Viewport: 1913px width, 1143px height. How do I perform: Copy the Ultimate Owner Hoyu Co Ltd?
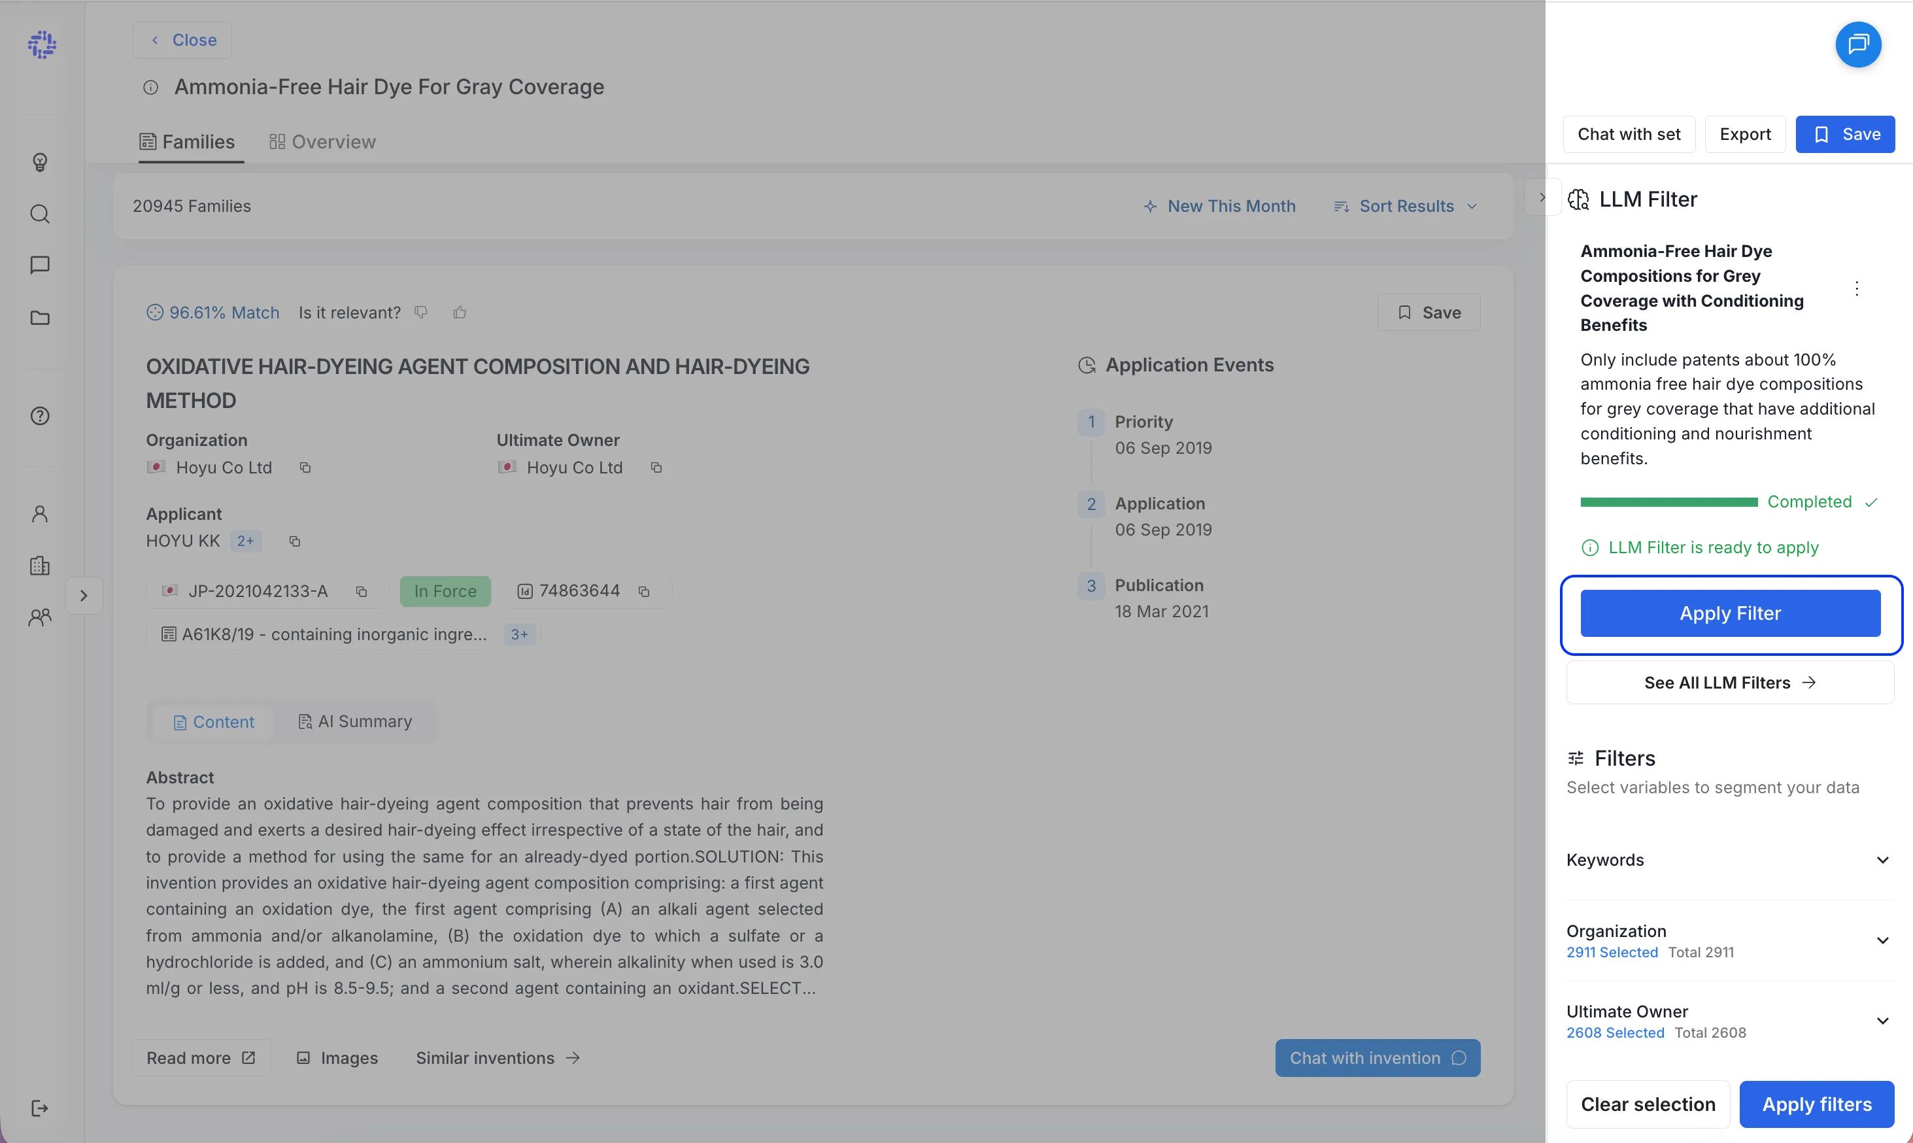tap(656, 468)
